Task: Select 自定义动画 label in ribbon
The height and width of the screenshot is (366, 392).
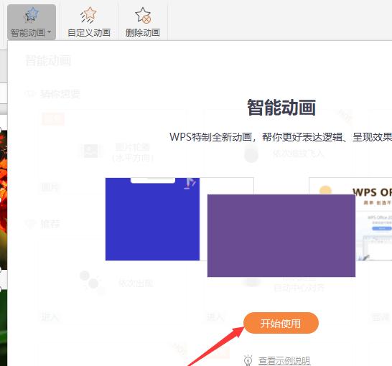Action: coord(89,33)
